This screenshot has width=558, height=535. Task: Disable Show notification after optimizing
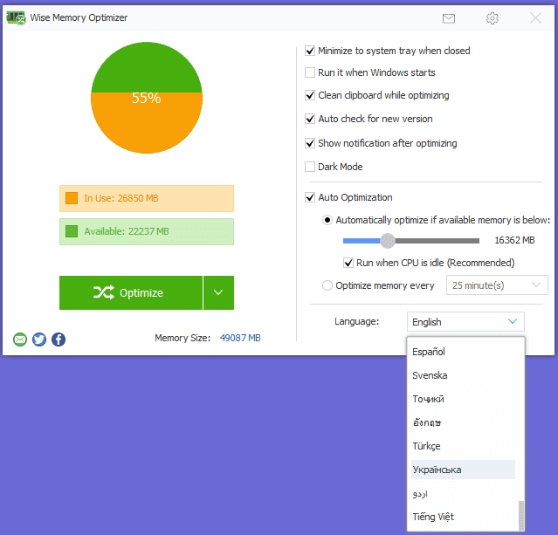point(310,143)
